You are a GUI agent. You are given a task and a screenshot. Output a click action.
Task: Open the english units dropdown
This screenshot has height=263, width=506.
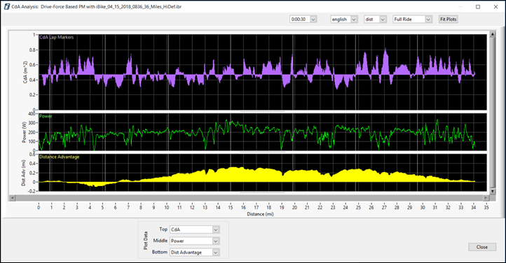[x=354, y=20]
